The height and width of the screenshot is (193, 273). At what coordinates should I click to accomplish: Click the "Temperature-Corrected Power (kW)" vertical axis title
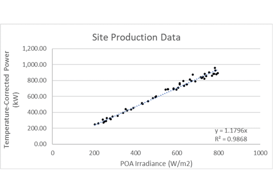pyautogui.click(x=11, y=98)
